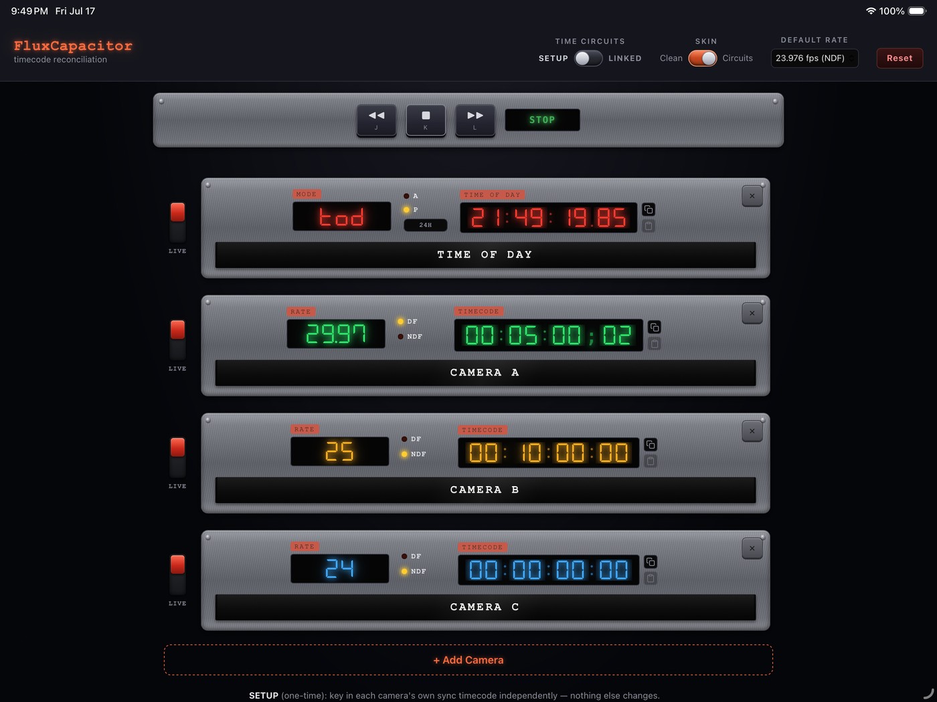Paste into Camera B timecode
Viewport: 937px width, 702px height.
(651, 461)
